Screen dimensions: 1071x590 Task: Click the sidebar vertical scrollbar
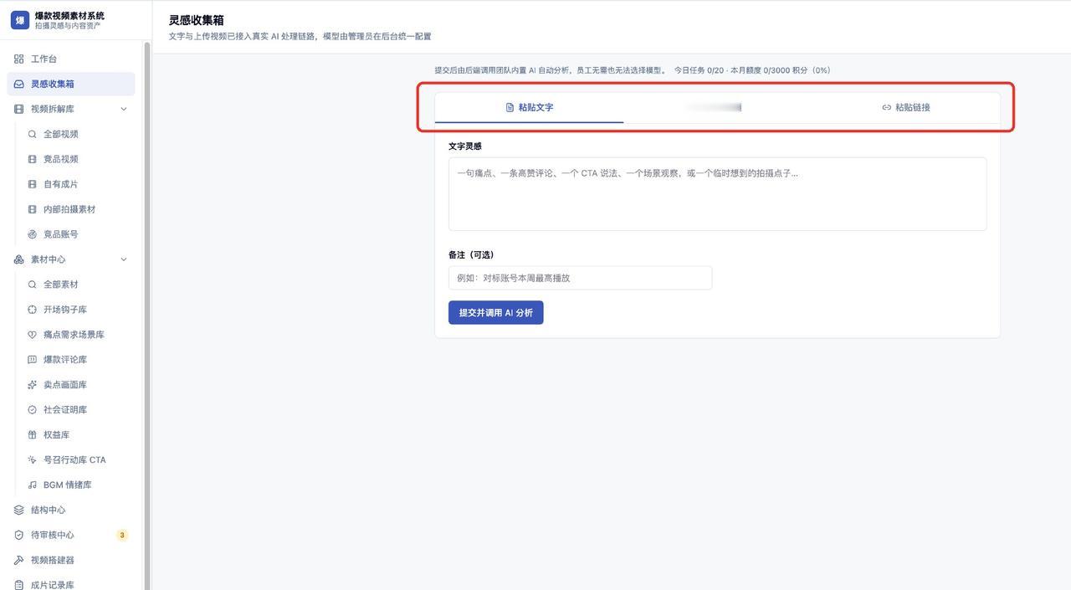147,315
